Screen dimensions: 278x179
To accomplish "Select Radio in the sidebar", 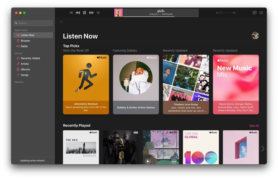I will pyautogui.click(x=24, y=46).
